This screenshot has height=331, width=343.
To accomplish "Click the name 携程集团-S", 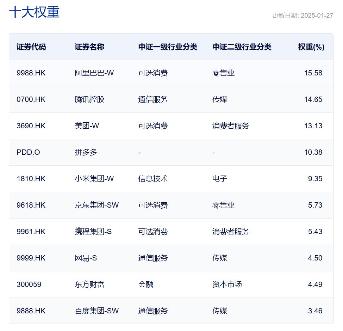I will pyautogui.click(x=93, y=232).
